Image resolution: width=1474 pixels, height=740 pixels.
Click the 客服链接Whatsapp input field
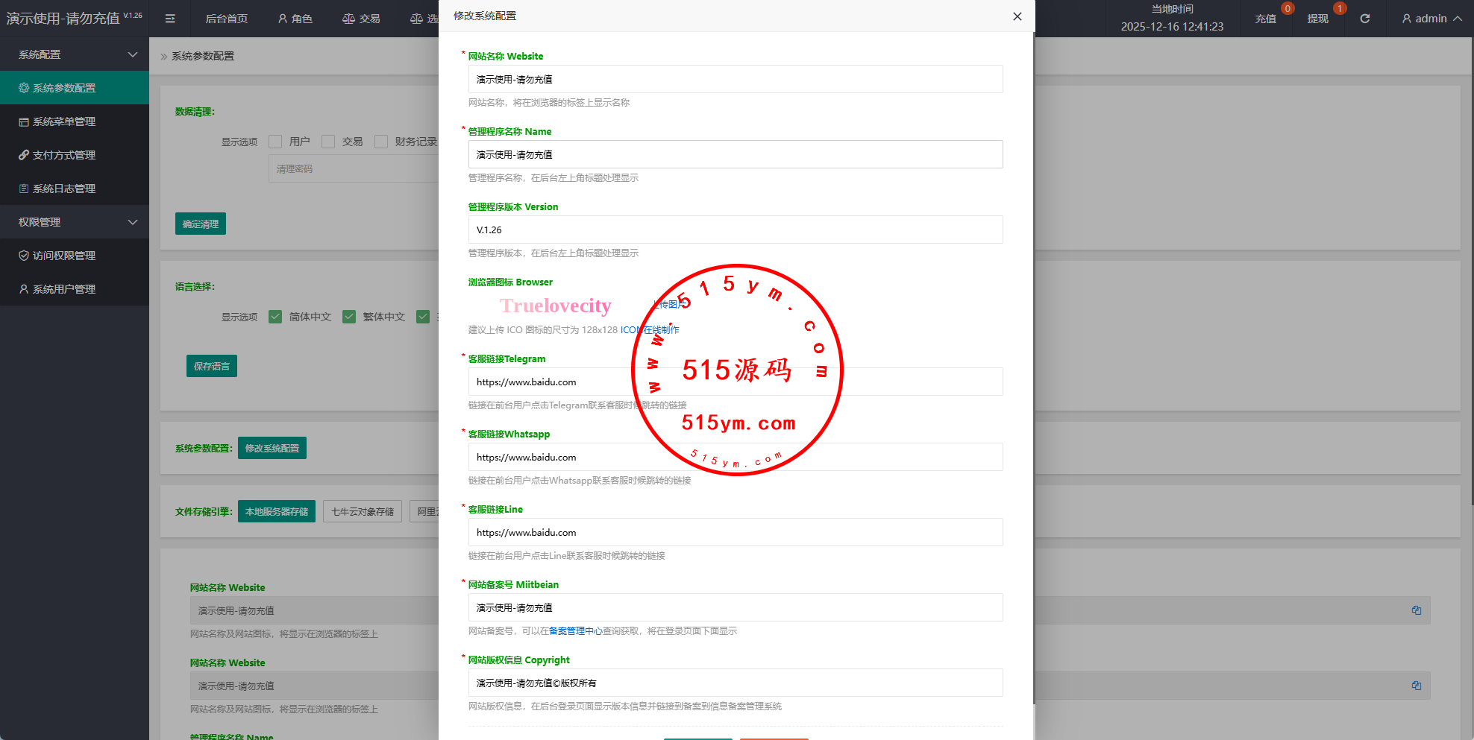[x=736, y=457]
